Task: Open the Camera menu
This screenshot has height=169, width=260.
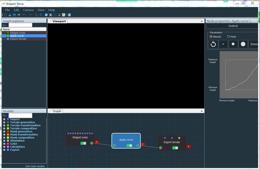Action: [28, 10]
